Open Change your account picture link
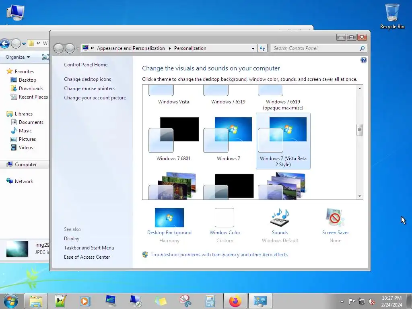The image size is (412, 309). click(95, 97)
